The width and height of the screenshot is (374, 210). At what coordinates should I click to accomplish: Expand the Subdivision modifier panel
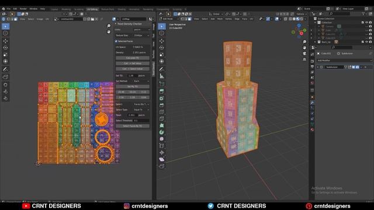click(318, 67)
